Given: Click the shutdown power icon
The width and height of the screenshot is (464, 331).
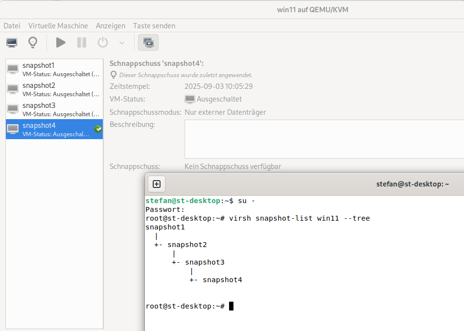Looking at the screenshot, I should 103,42.
